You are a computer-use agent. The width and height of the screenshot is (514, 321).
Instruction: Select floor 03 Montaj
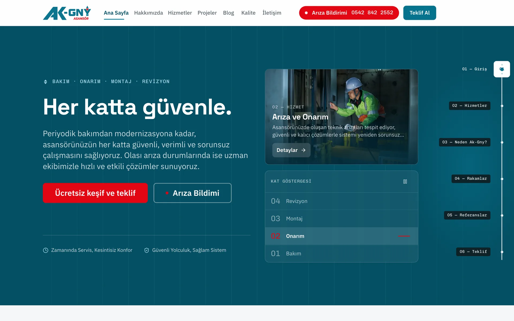(x=341, y=219)
